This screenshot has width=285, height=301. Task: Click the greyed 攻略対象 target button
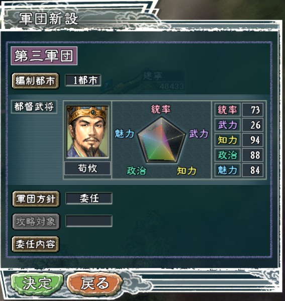(36, 221)
